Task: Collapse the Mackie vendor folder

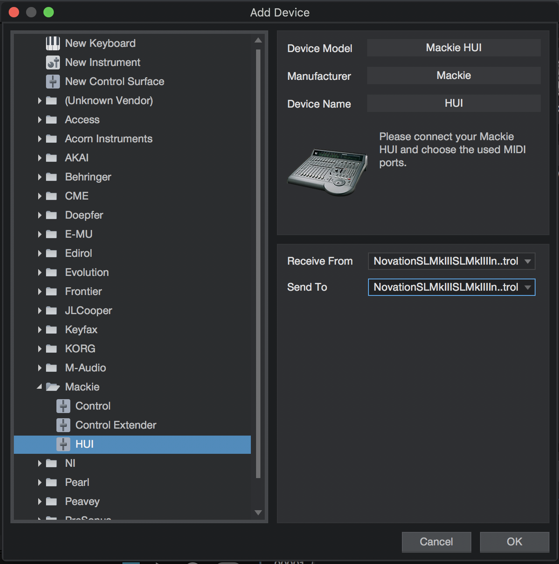Action: click(39, 387)
